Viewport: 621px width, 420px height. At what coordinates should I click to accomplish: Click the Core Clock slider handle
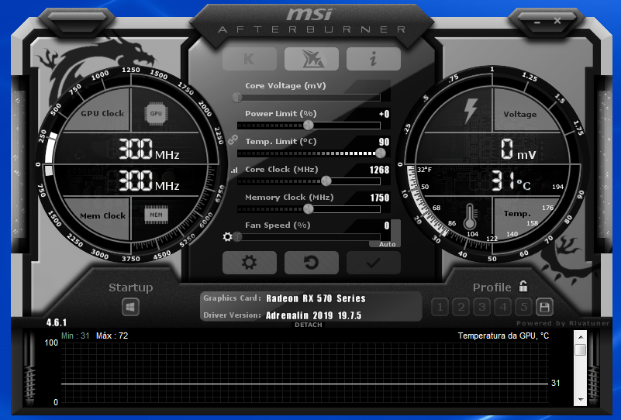click(326, 181)
